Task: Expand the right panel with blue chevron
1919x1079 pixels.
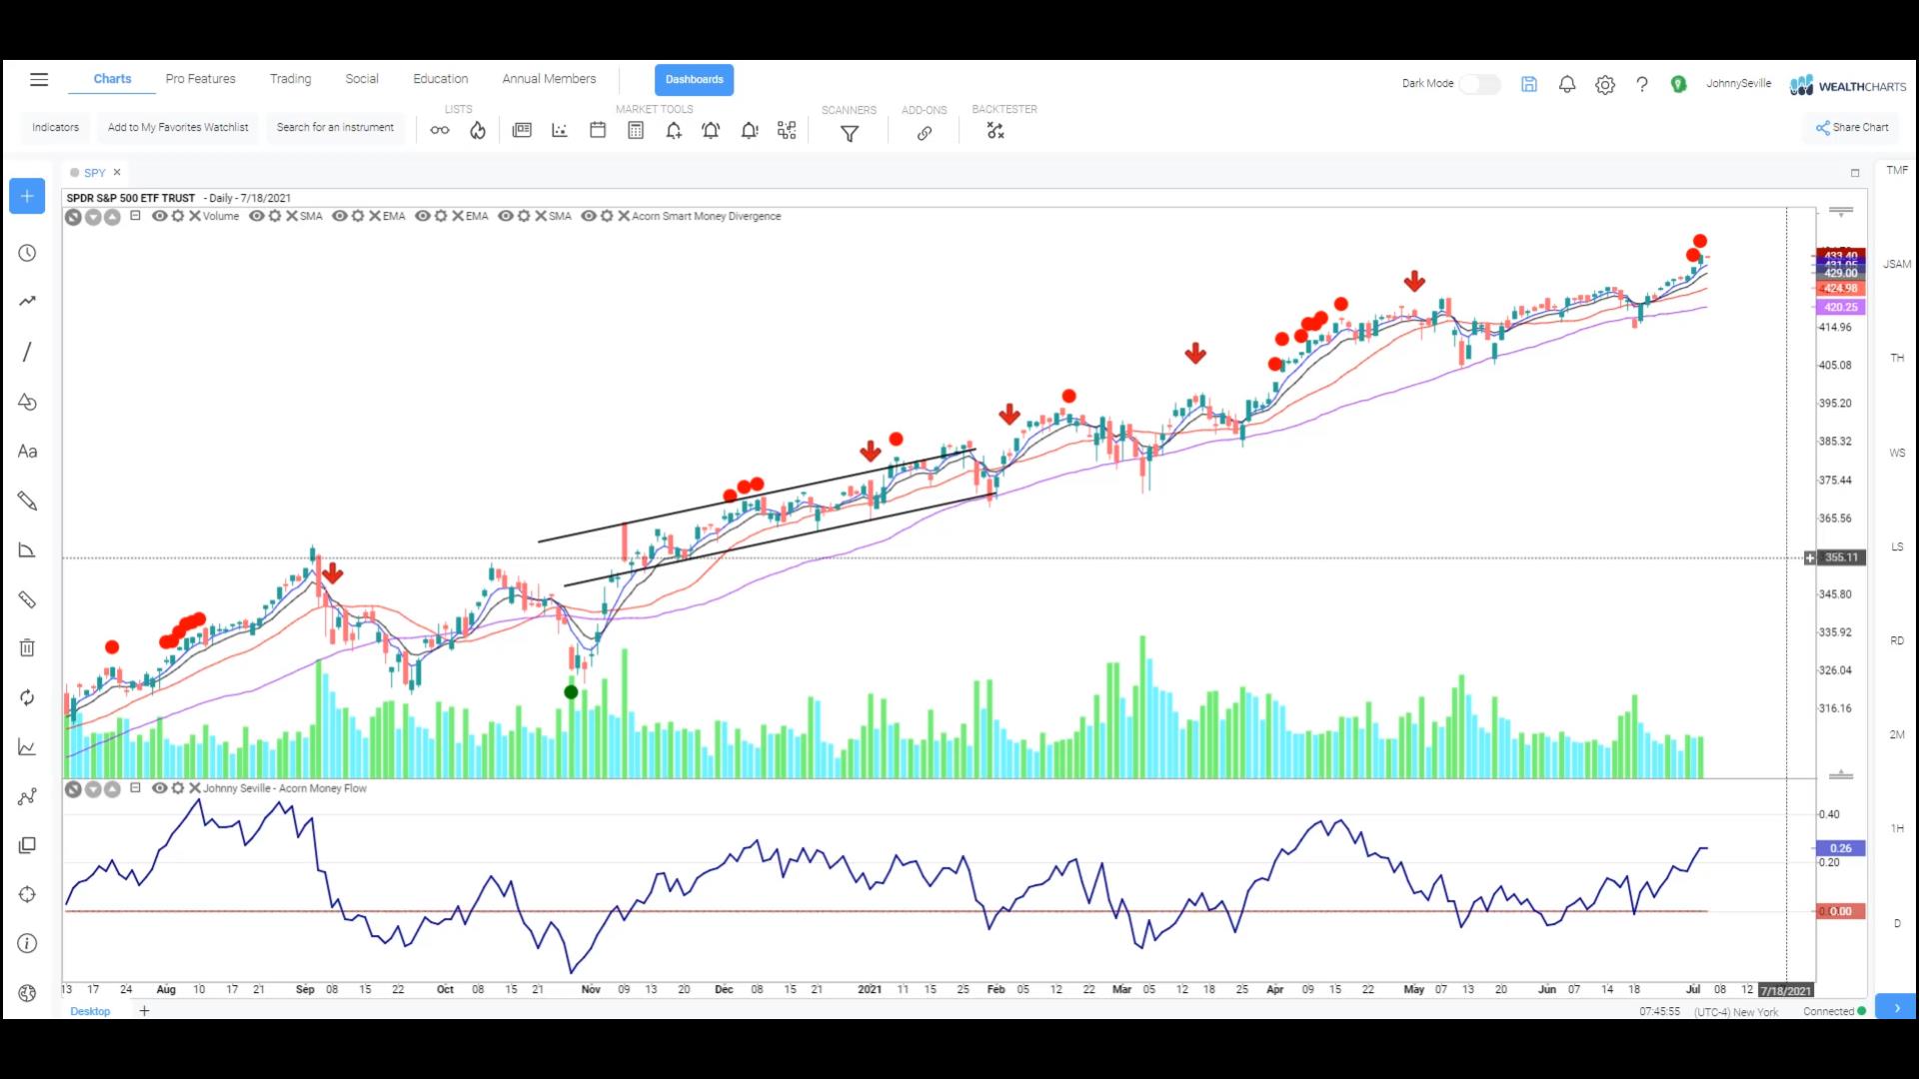Action: (x=1896, y=1007)
